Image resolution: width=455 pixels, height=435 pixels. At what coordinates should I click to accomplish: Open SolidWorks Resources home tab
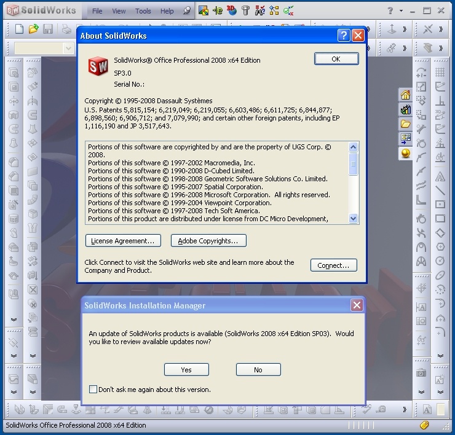click(x=406, y=95)
